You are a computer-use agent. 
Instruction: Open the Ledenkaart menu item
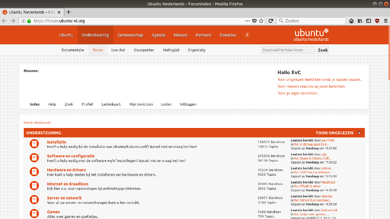coord(111,104)
